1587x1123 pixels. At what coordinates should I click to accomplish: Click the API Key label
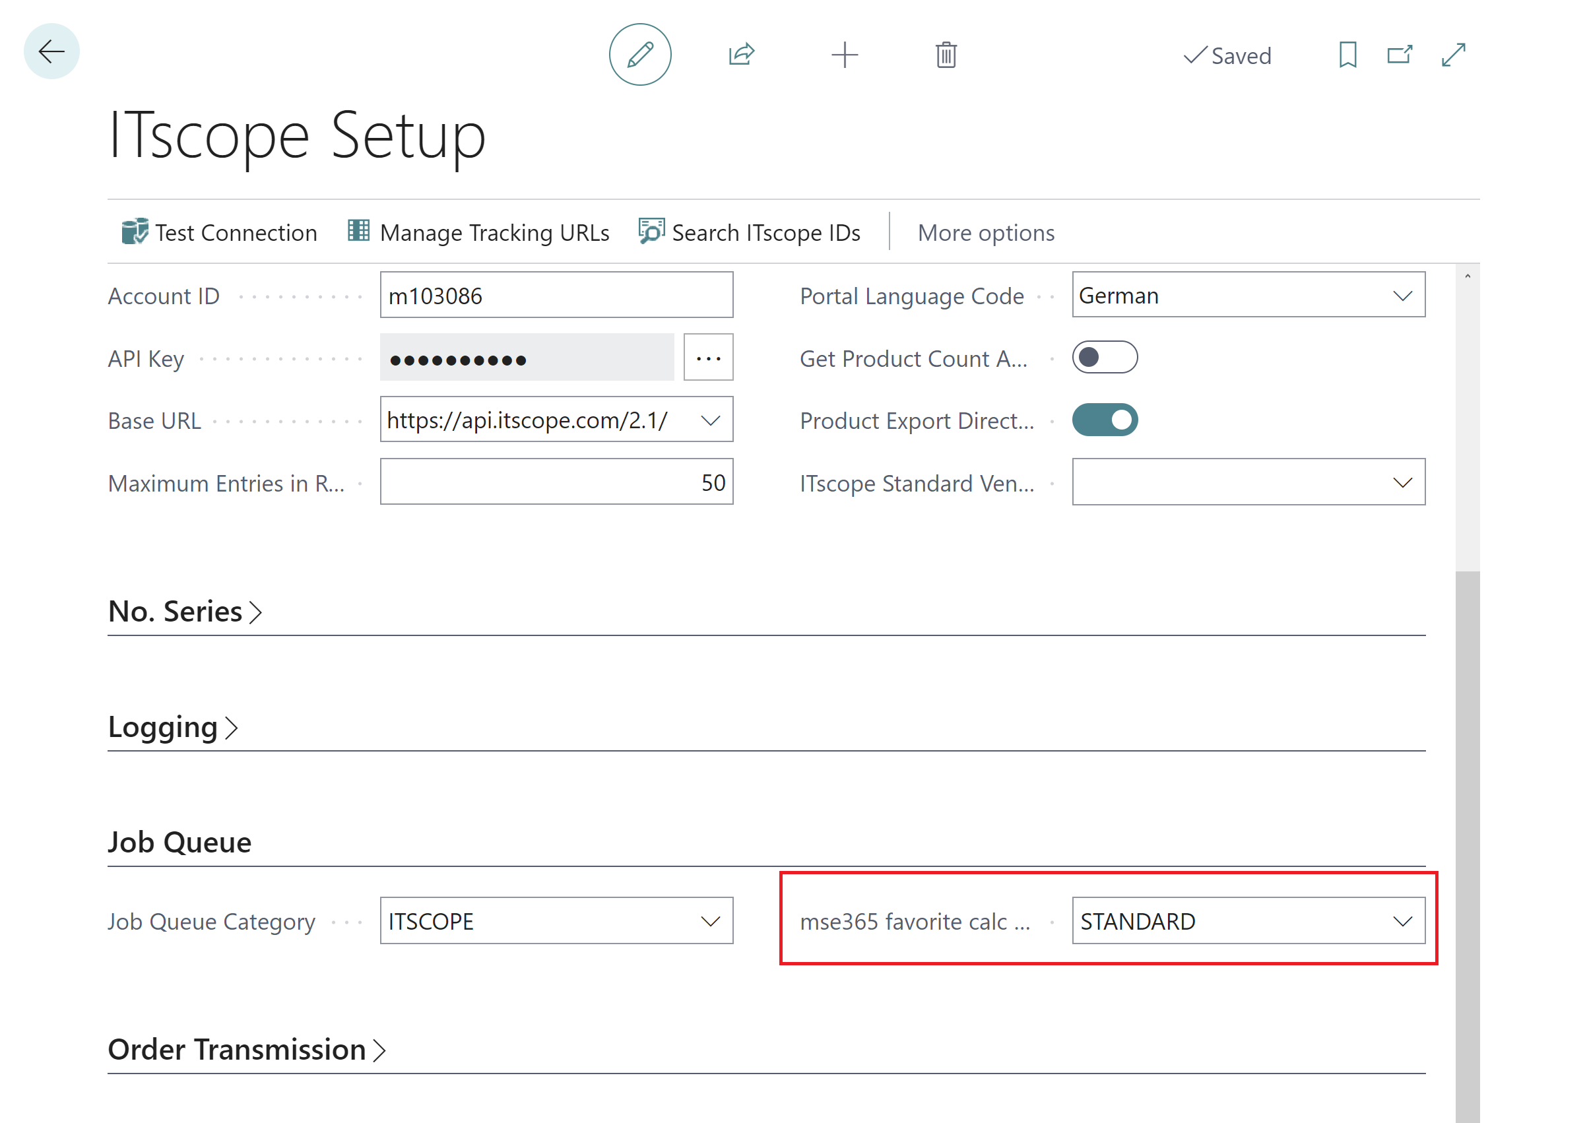pyautogui.click(x=146, y=359)
